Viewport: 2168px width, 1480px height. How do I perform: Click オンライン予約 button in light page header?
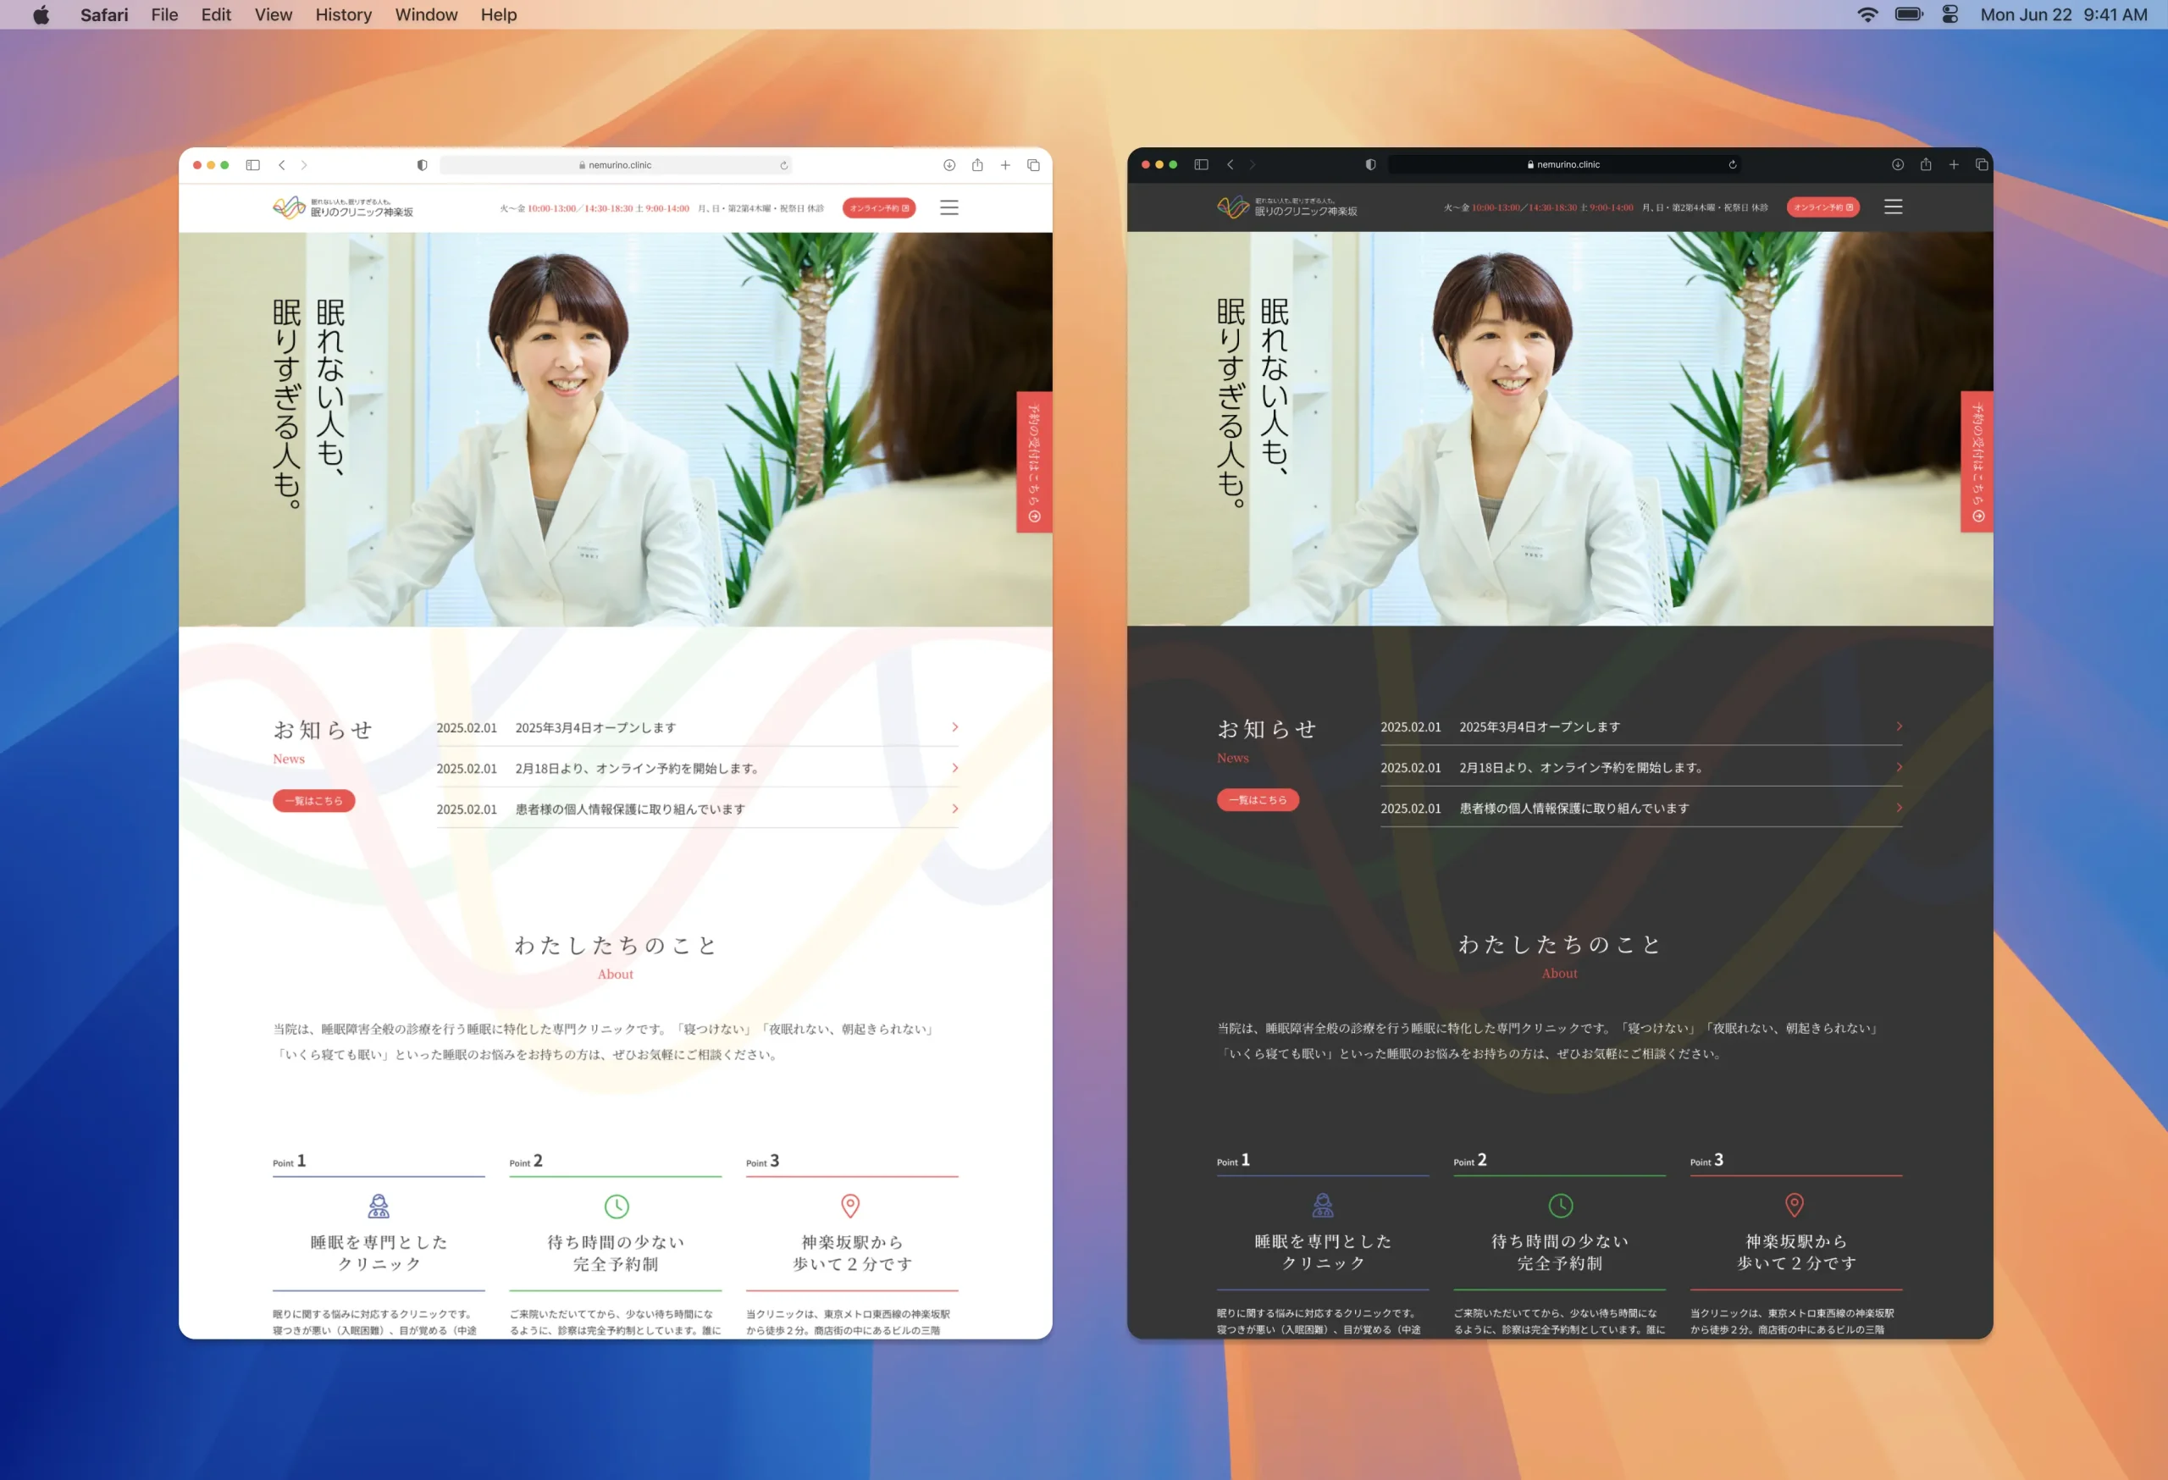(x=878, y=208)
